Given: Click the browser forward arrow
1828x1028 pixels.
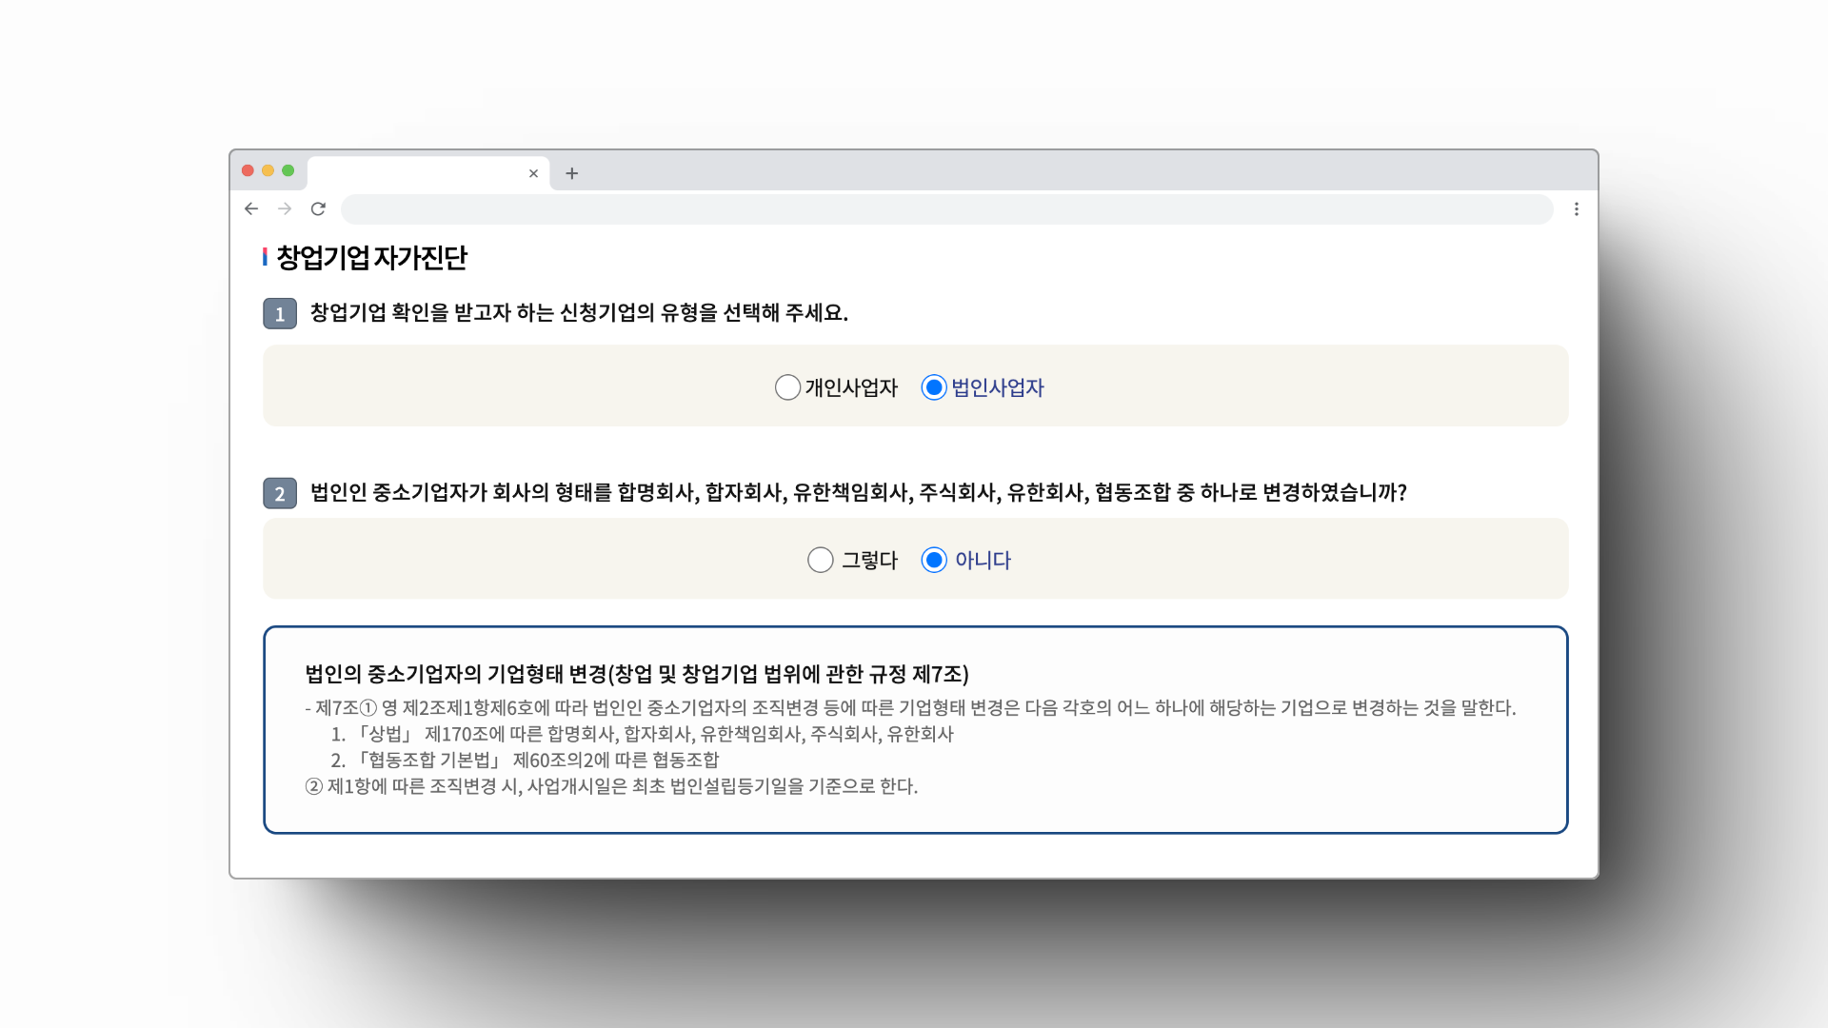Looking at the screenshot, I should [x=285, y=208].
